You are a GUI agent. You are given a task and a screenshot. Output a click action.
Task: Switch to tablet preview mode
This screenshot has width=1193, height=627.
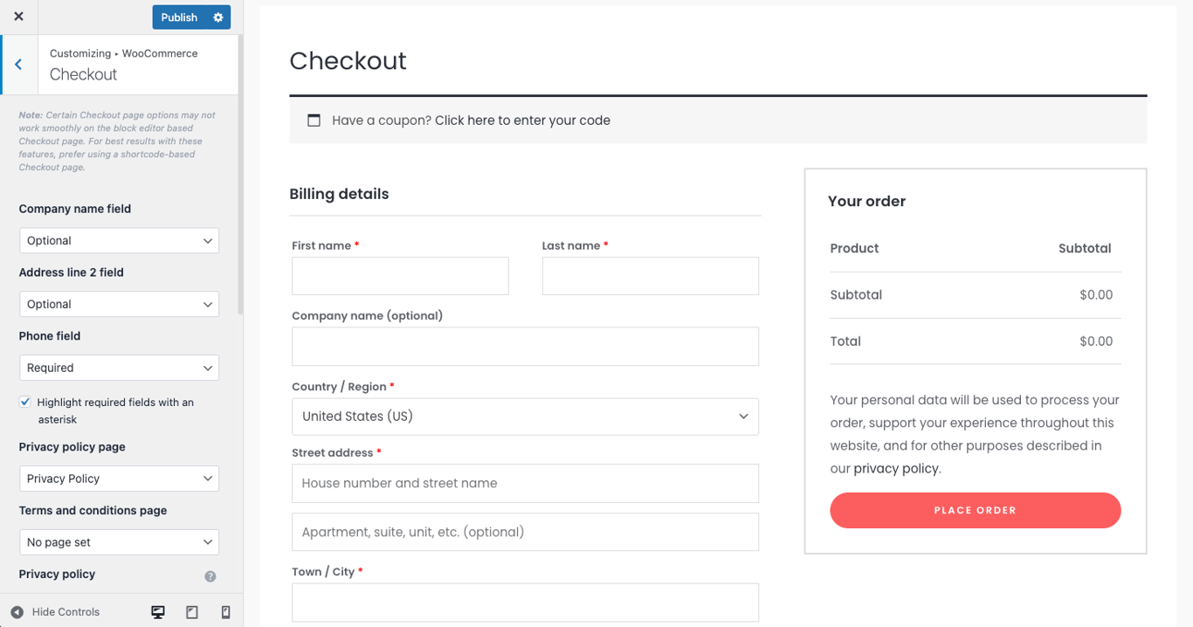191,611
